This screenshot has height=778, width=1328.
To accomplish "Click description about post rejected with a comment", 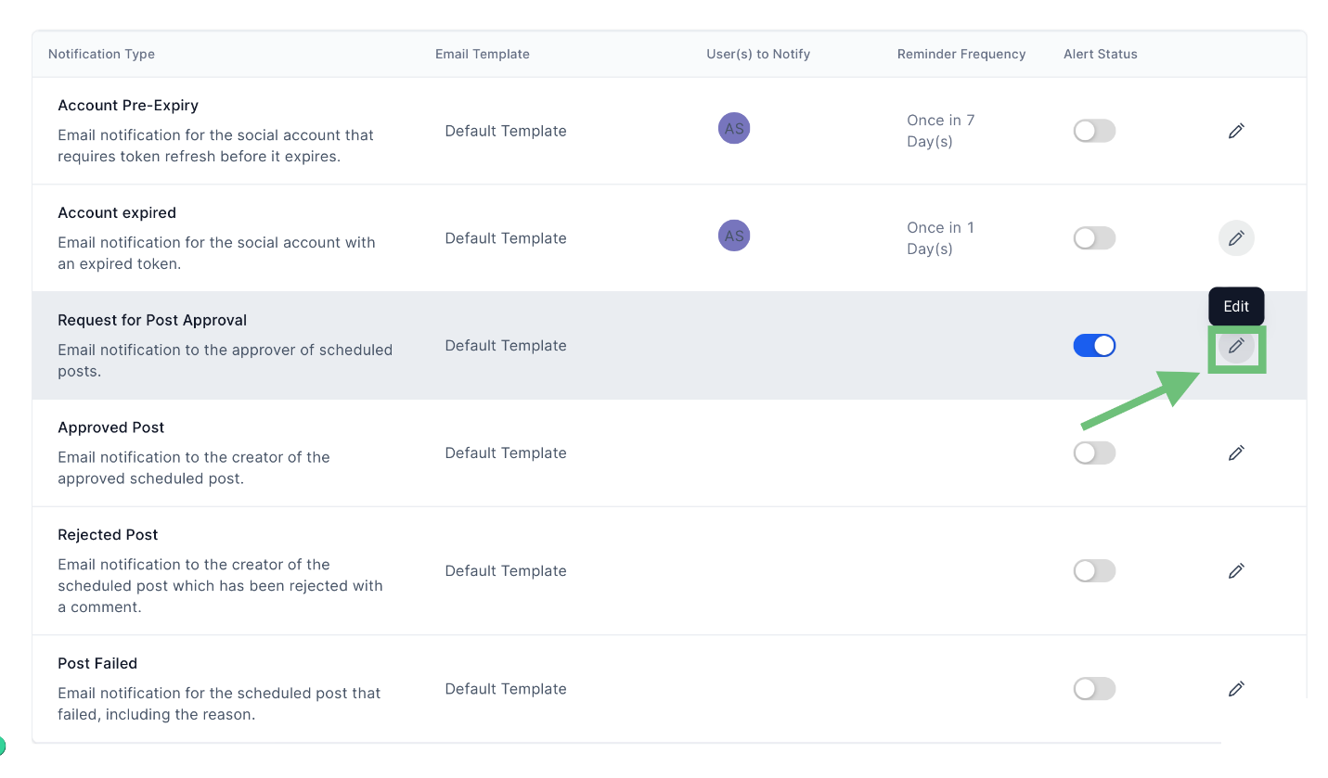I will [x=220, y=586].
